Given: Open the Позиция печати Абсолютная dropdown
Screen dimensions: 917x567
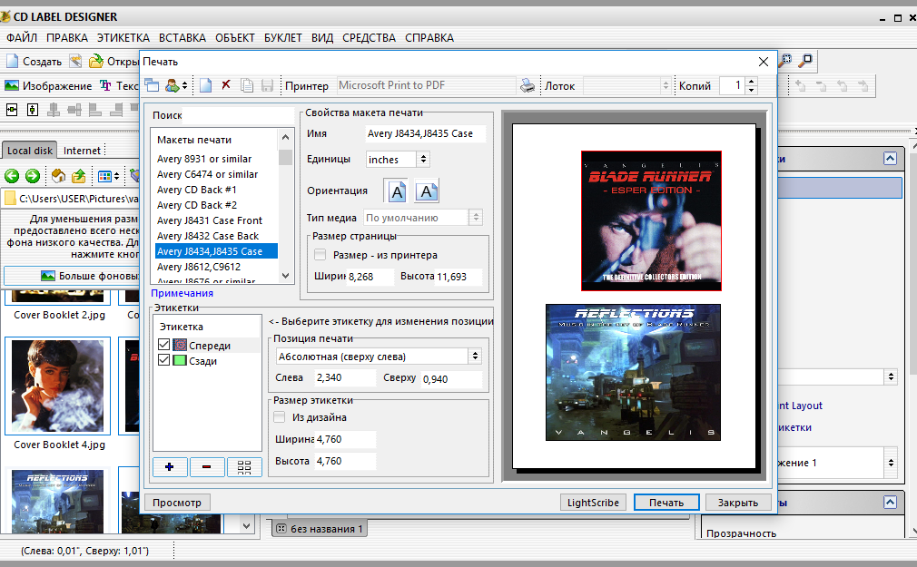Looking at the screenshot, I should [475, 356].
